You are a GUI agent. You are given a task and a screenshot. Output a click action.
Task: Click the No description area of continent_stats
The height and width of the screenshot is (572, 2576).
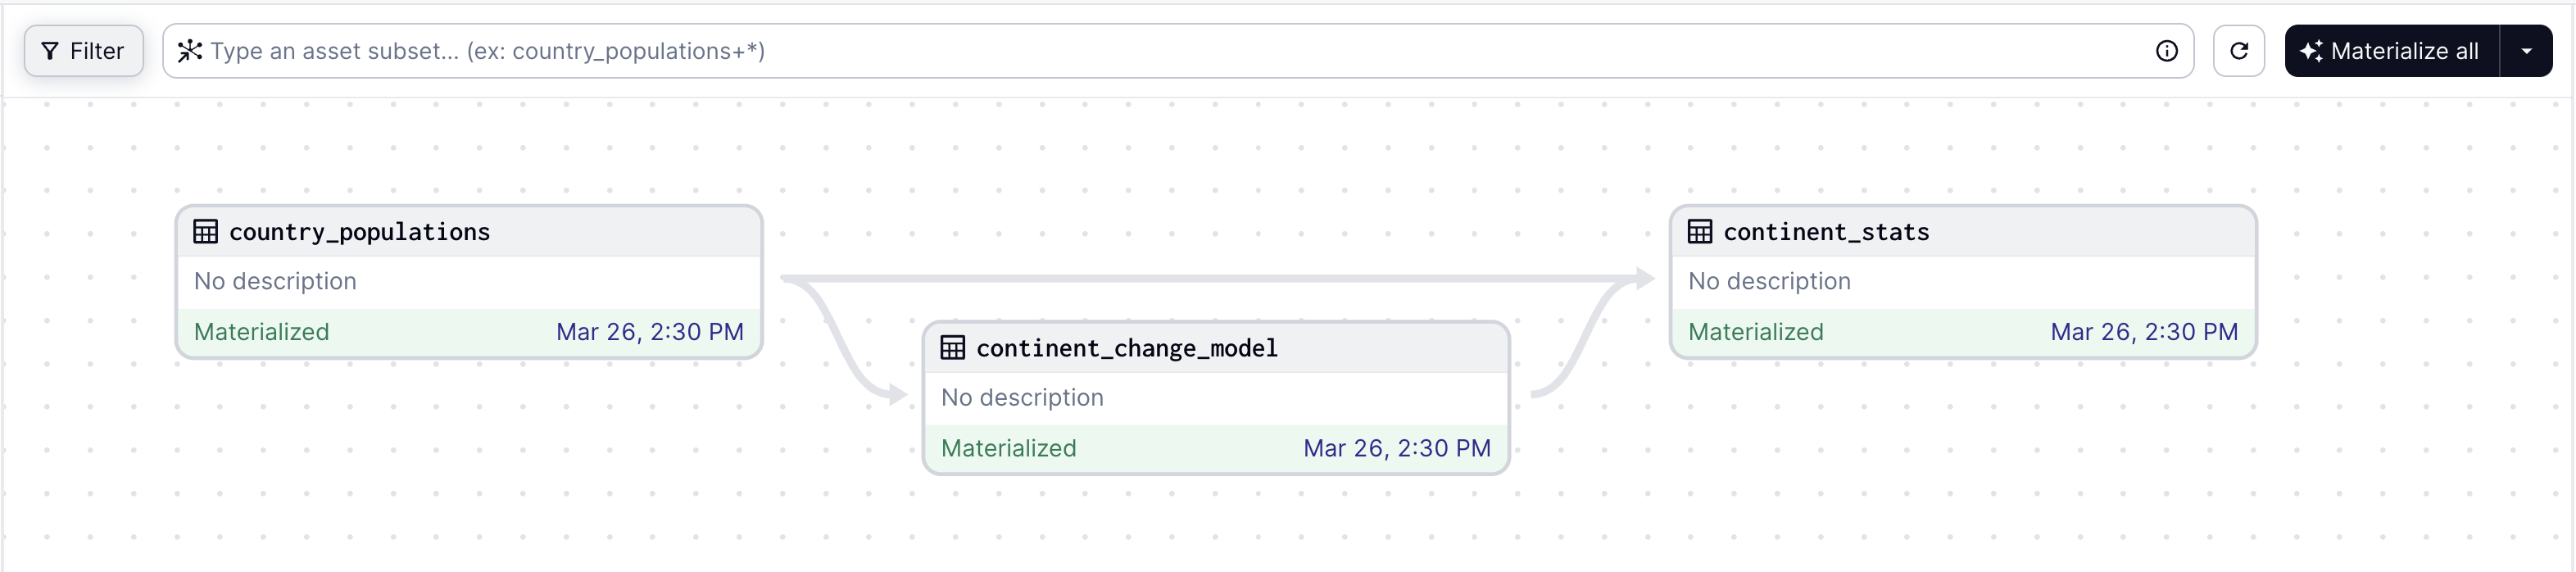[1769, 281]
